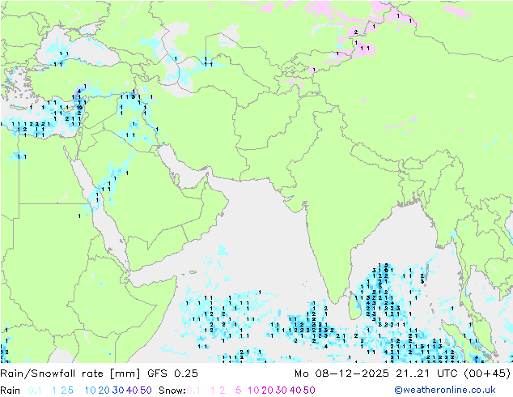Click the 21..21 UTC time label
This screenshot has height=397, width=513.
[x=427, y=373]
